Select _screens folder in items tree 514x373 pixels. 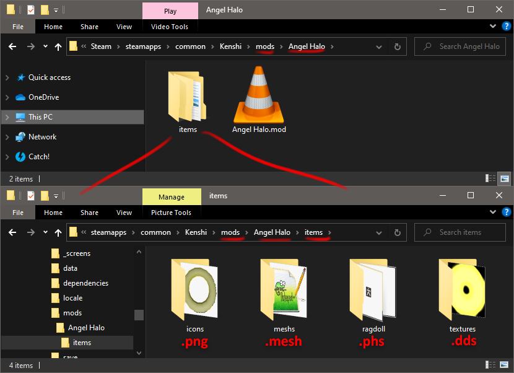point(71,253)
